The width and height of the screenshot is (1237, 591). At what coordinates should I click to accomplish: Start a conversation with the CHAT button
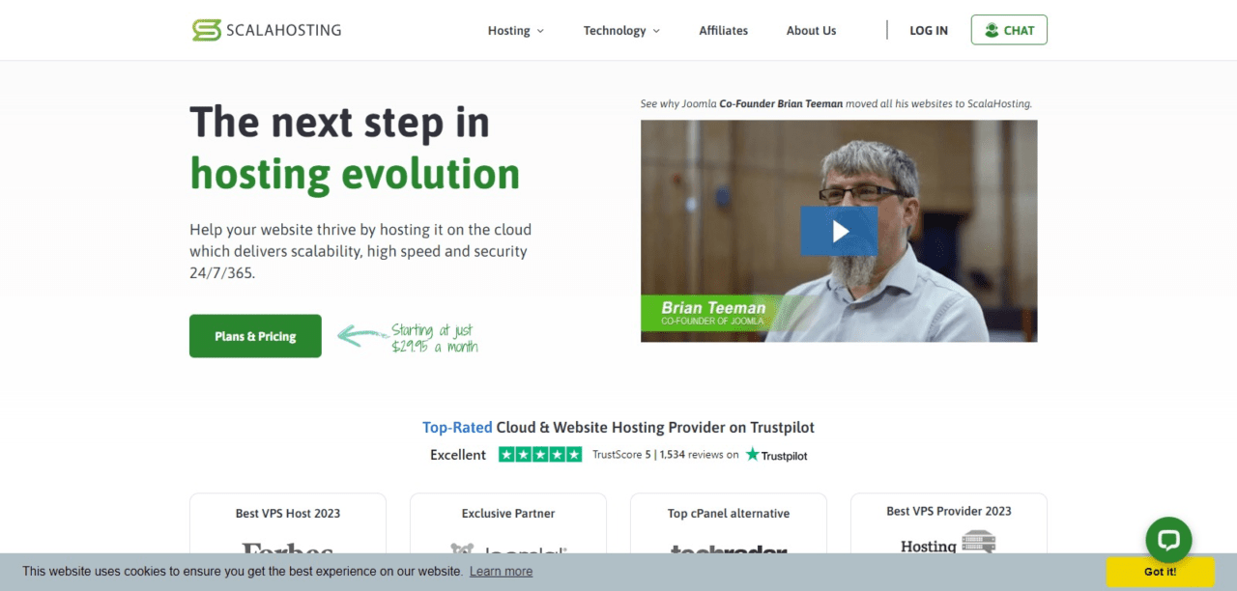click(x=1009, y=30)
